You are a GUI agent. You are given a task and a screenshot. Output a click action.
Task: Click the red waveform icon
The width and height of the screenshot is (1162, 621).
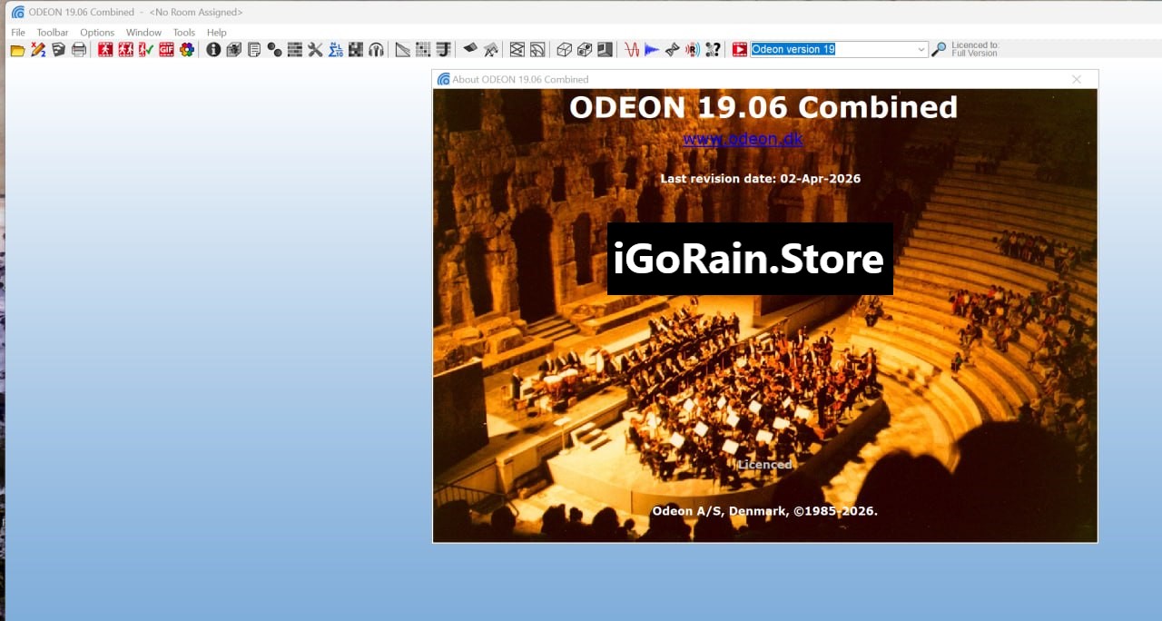click(632, 50)
